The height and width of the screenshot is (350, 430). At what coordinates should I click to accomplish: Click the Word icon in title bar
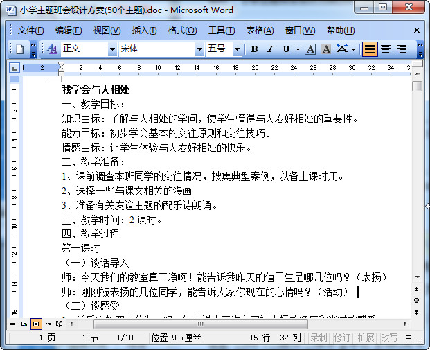(11, 10)
